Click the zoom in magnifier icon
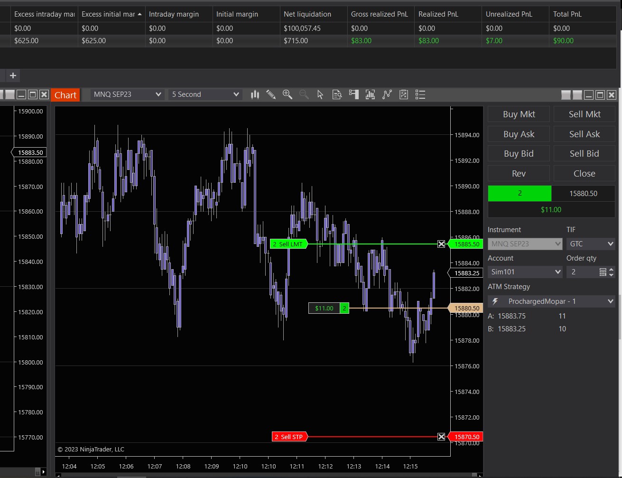Image resolution: width=622 pixels, height=478 pixels. click(x=288, y=94)
